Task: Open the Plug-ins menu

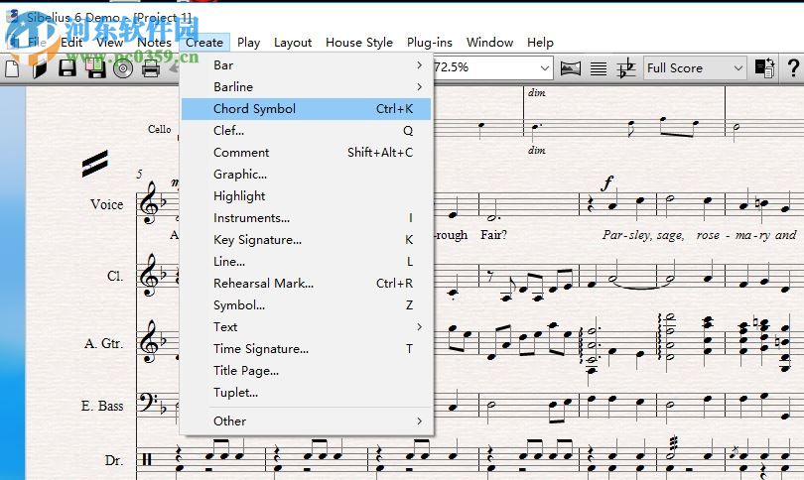Action: point(430,42)
